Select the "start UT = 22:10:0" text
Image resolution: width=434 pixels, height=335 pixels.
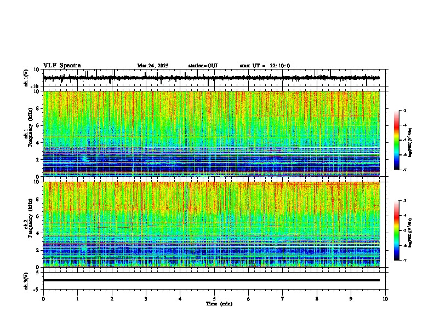coord(265,66)
